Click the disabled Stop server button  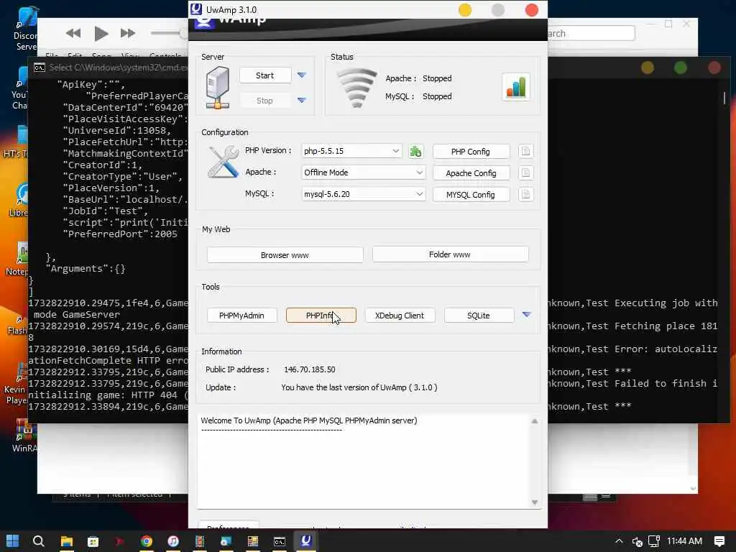(264, 101)
